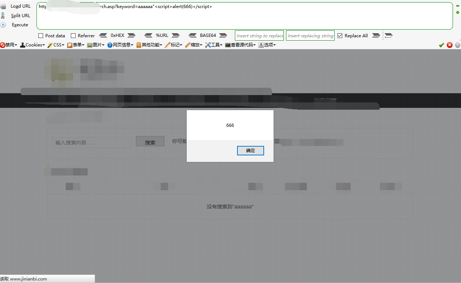This screenshot has height=283, width=461.
Task: Open the 缩放 (Resize) dropdown menu
Action: pos(194,45)
